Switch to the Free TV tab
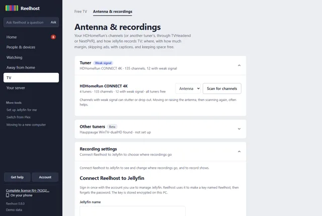This screenshot has height=216, width=322. coord(80,12)
